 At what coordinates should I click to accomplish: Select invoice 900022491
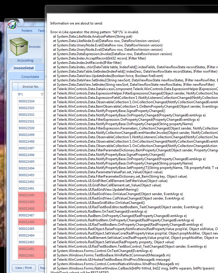click(x=31, y=188)
